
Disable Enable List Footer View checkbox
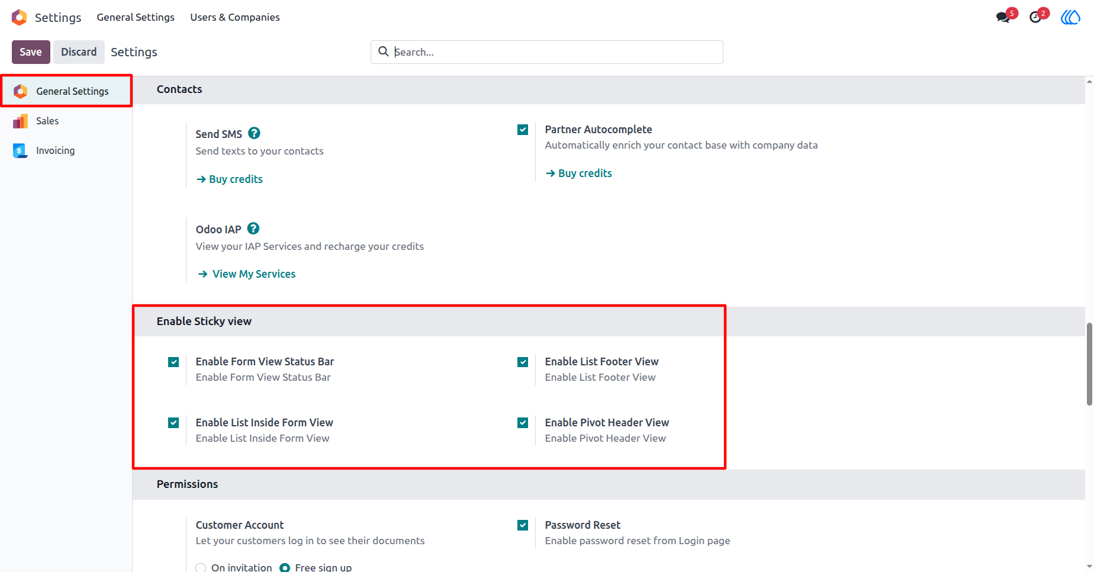tap(523, 362)
